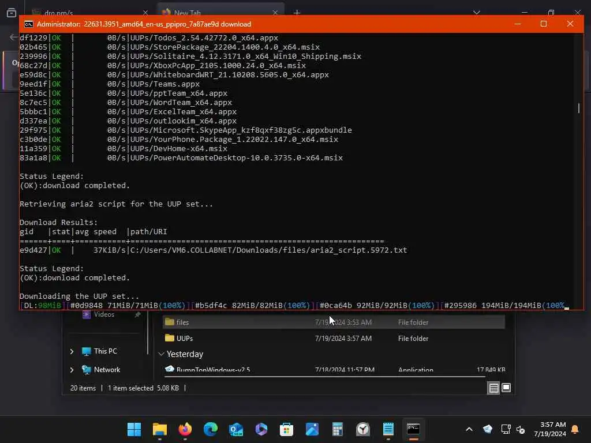Screen dimensions: 591x443
Task: Open Videos in the Explorer sidebar
Action: pyautogui.click(x=98, y=314)
